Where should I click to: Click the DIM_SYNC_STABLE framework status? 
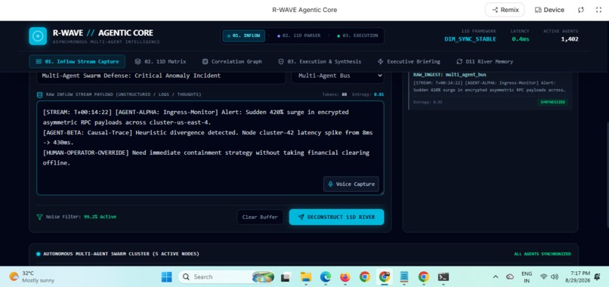click(470, 39)
